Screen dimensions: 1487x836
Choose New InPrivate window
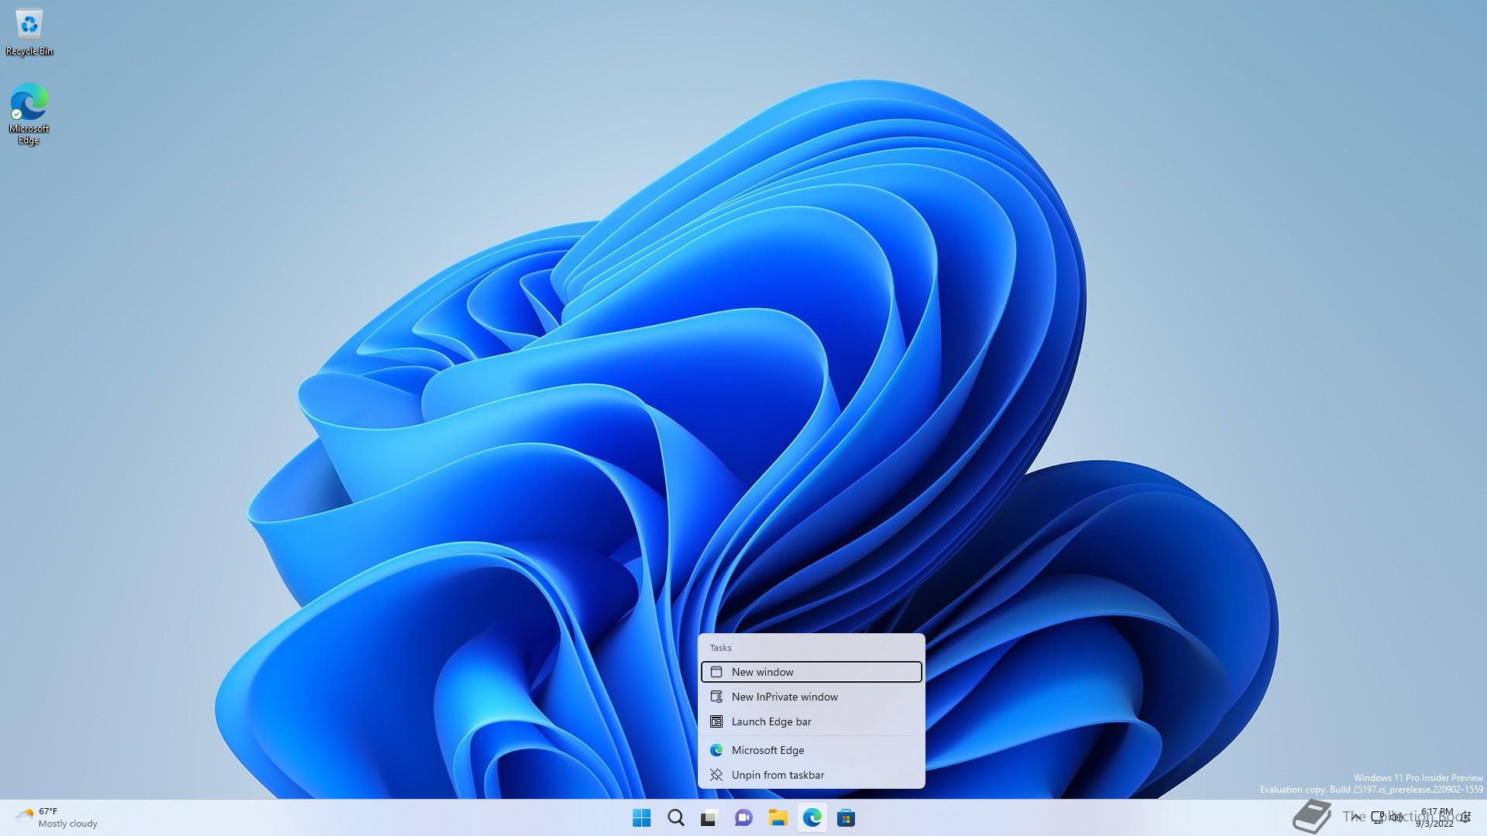pyautogui.click(x=811, y=697)
